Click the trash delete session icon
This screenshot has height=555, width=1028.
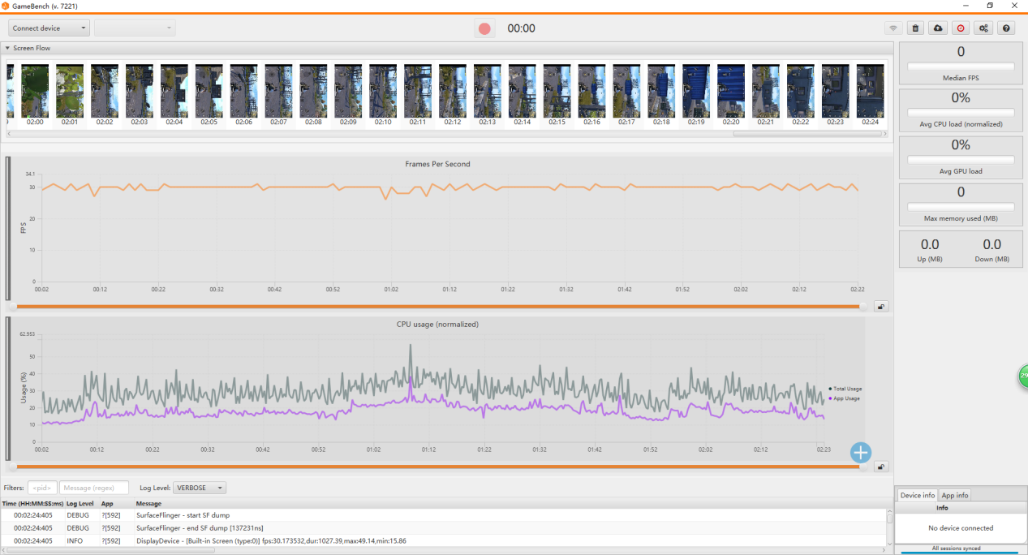915,28
